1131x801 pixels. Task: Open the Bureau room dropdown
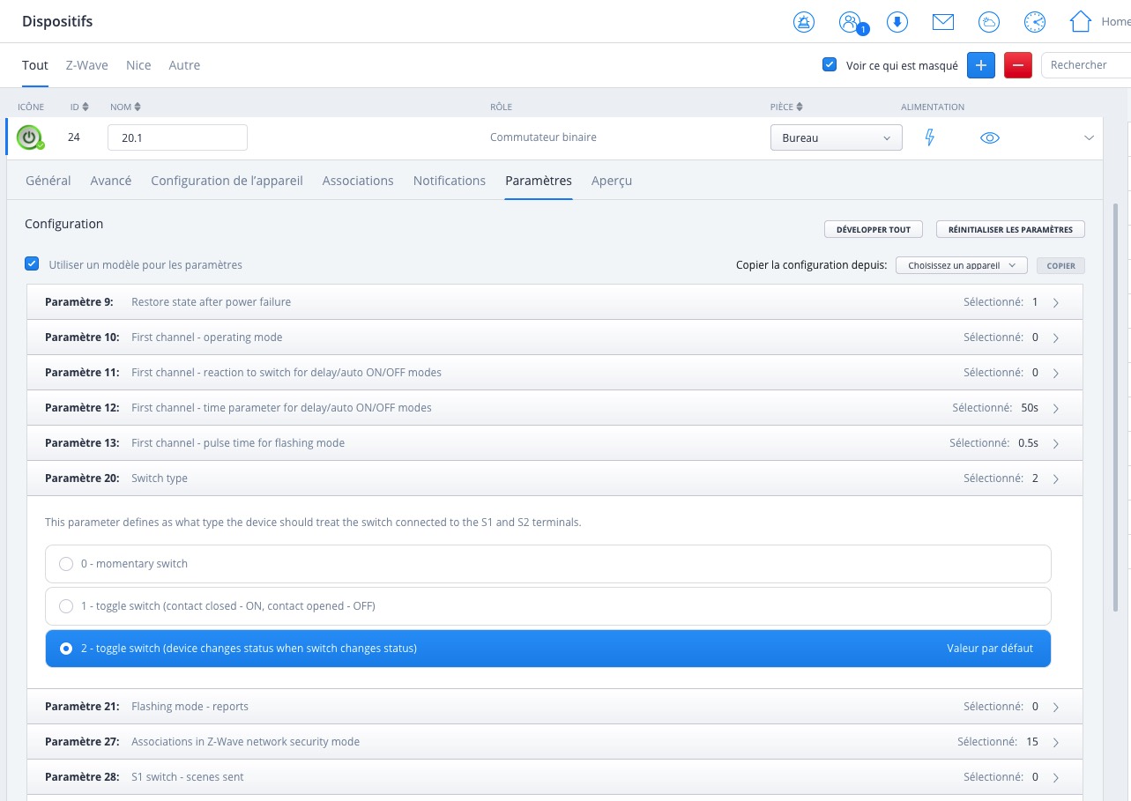point(836,138)
